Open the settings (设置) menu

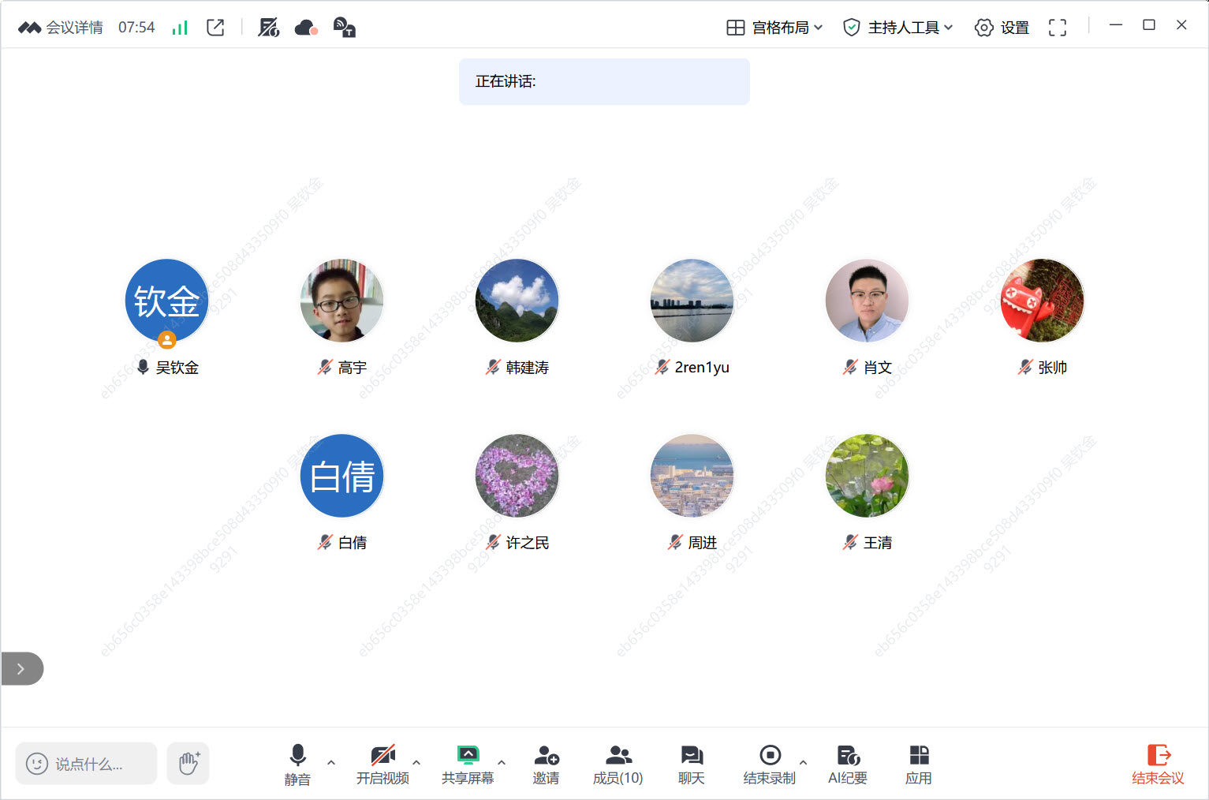tap(1002, 28)
